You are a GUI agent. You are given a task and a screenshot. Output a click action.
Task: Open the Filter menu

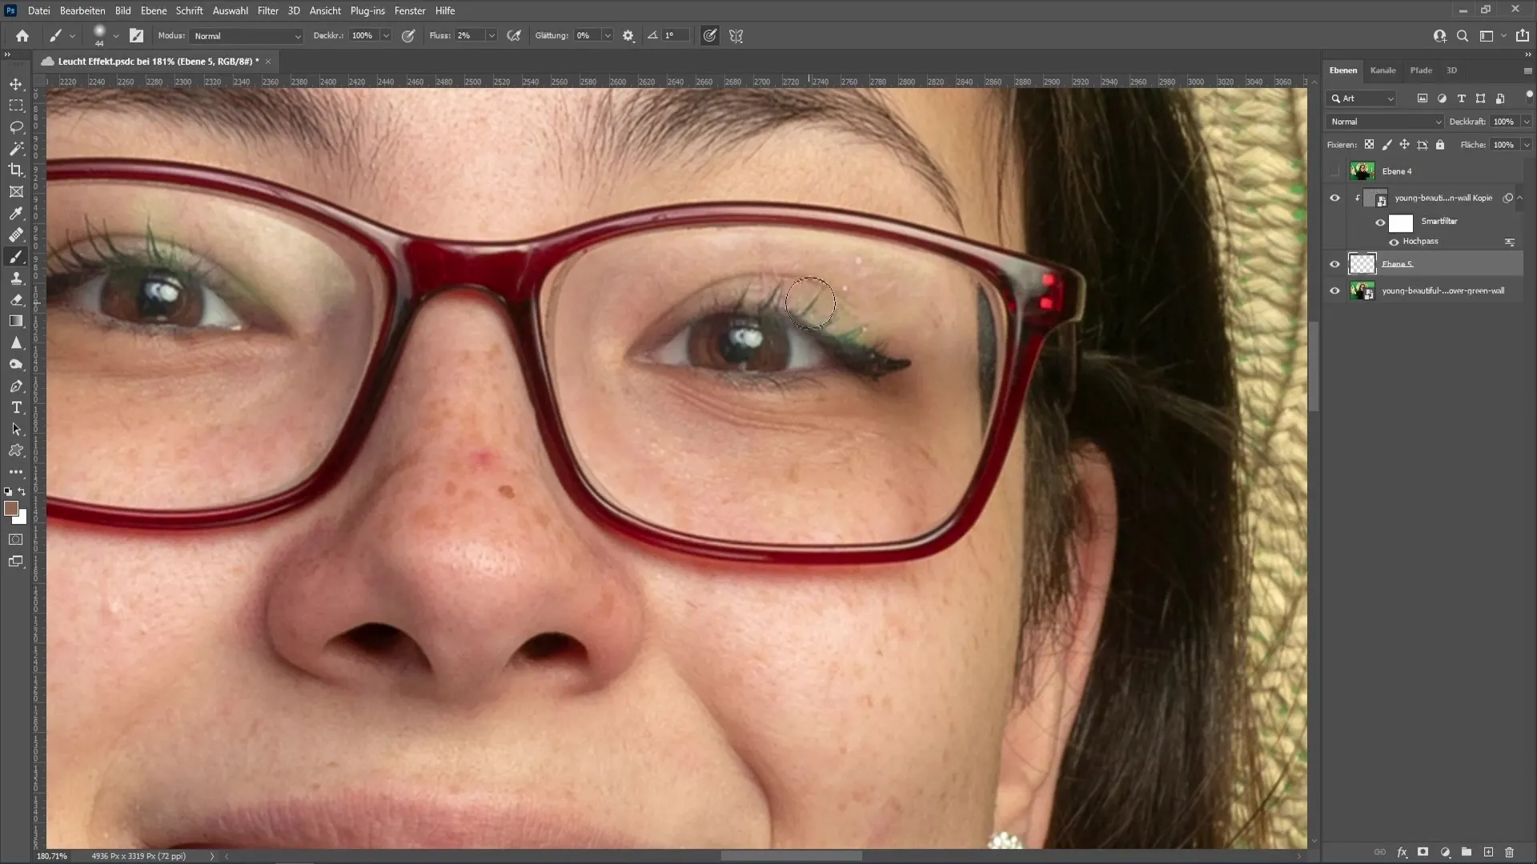267,10
